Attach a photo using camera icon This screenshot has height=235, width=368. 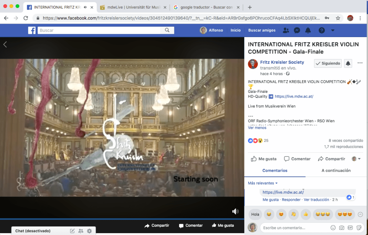click(x=342, y=228)
